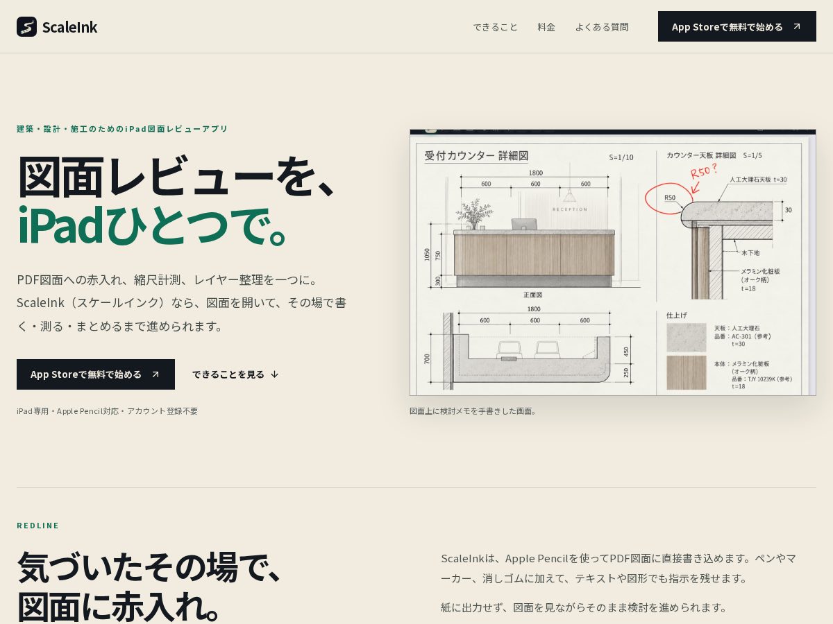This screenshot has width=833, height=624.
Task: Click the ScaleInk brand name in header
Action: [69, 27]
